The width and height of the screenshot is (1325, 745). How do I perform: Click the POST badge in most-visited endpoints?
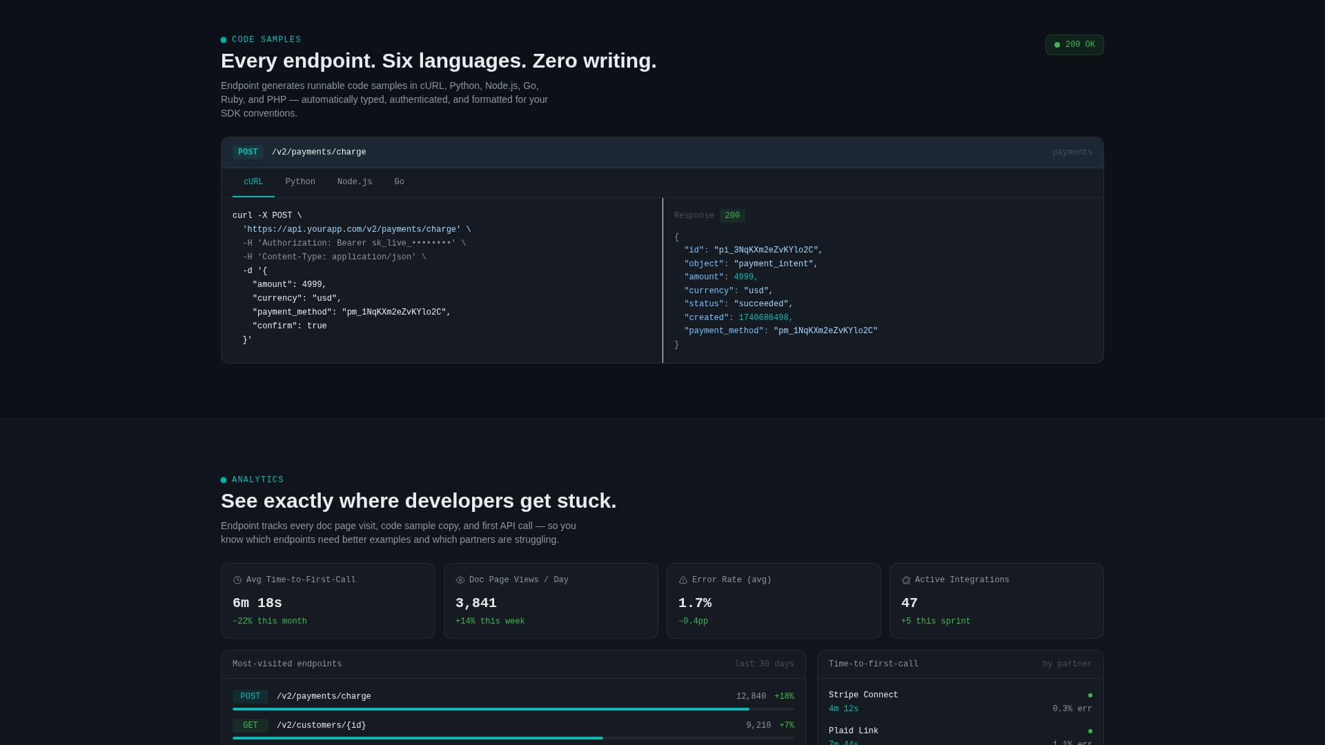tap(251, 697)
